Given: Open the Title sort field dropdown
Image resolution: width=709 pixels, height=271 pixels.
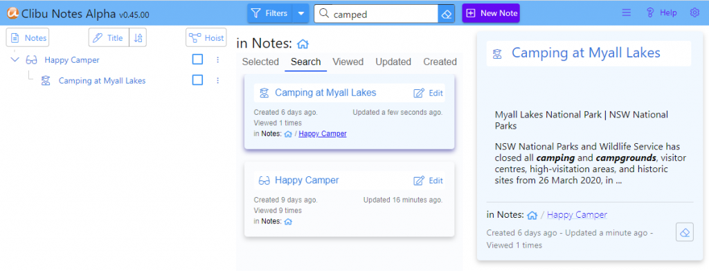Looking at the screenshot, I should click(x=109, y=38).
